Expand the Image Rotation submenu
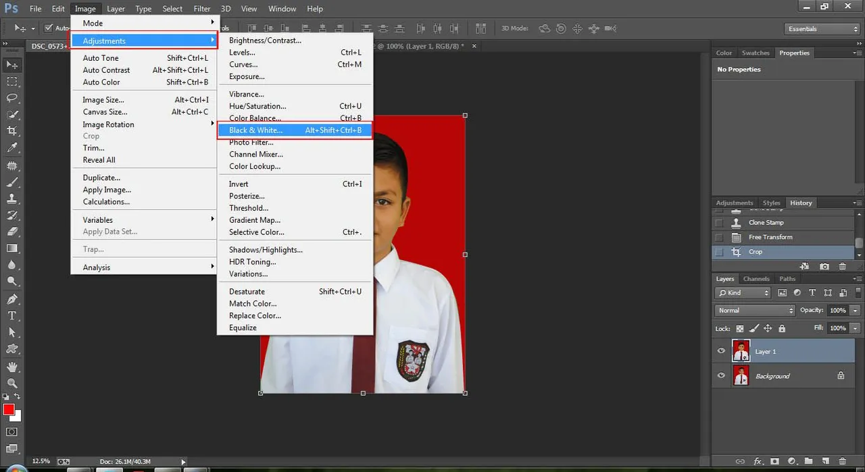Viewport: 865px width, 472px height. [x=144, y=124]
